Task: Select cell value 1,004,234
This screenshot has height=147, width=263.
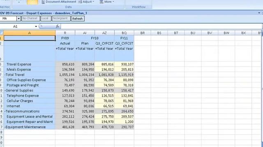Action: [85, 75]
